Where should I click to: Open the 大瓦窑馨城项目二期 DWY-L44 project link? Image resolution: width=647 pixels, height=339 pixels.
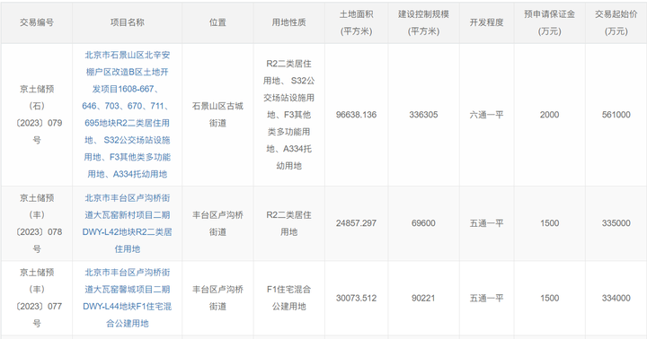point(127,298)
